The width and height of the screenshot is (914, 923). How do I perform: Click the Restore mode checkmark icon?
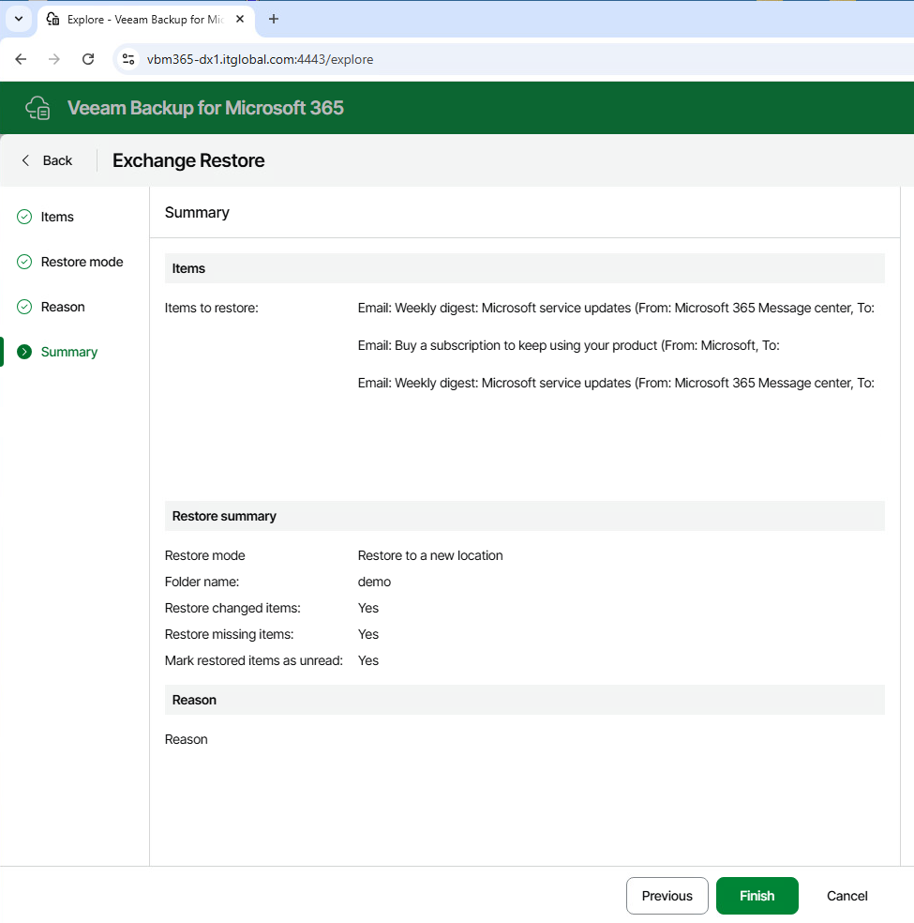[x=24, y=262]
